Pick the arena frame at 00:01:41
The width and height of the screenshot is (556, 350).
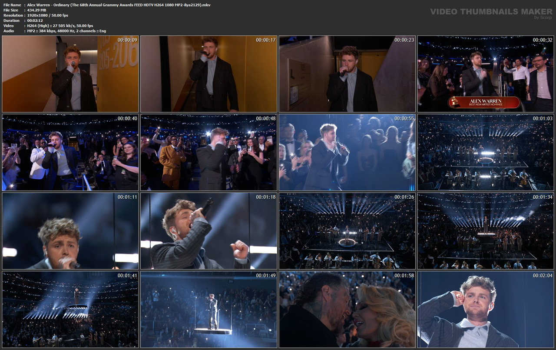tap(70, 310)
